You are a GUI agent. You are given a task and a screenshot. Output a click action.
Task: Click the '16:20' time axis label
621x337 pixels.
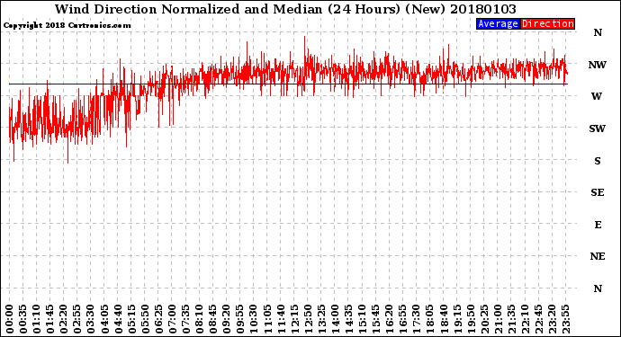[389, 319]
